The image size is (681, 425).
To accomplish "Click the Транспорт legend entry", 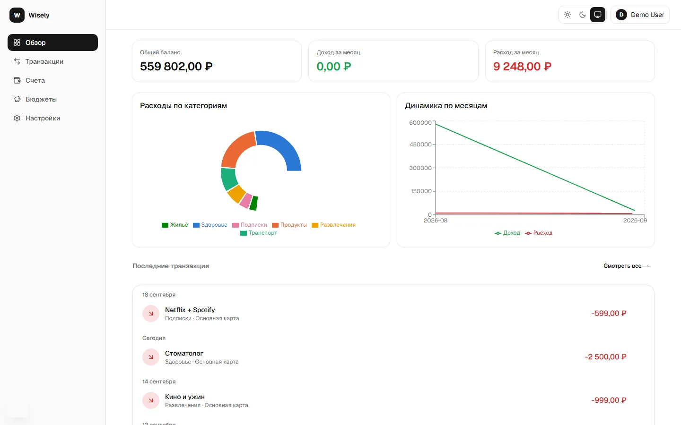I will click(x=259, y=233).
